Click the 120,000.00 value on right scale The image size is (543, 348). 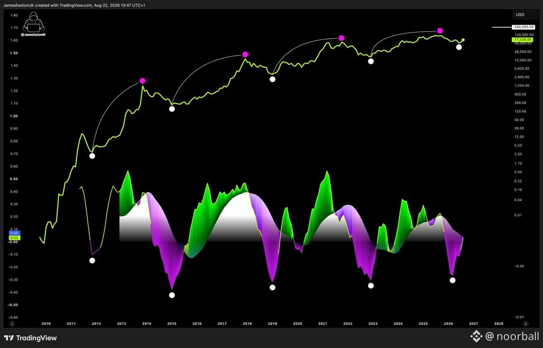point(523,34)
